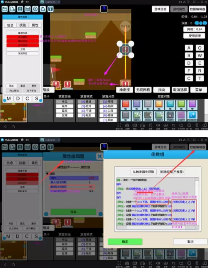Select cyan block tile in upper object palette
This screenshot has width=208, height=268.
pos(170,105)
